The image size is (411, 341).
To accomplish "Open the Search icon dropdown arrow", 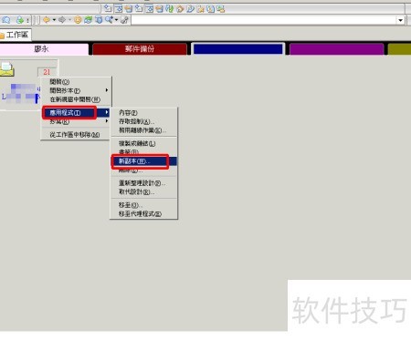I will [x=116, y=20].
